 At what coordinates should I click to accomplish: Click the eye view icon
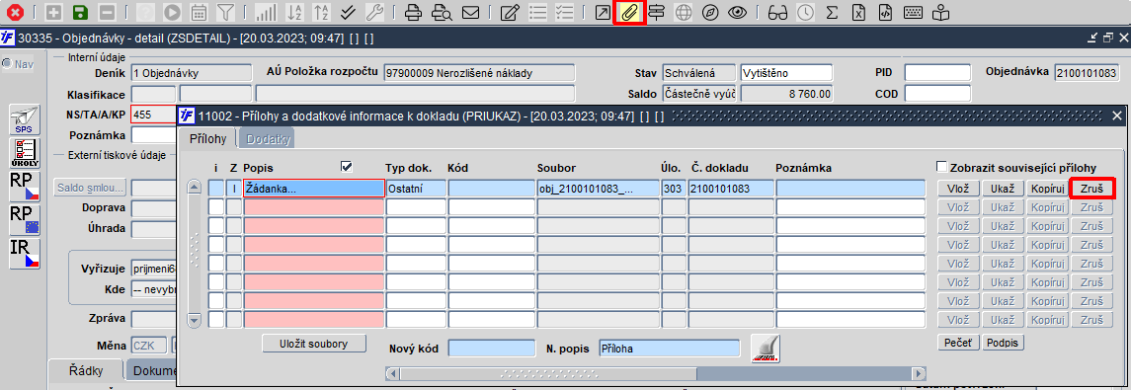[x=737, y=12]
